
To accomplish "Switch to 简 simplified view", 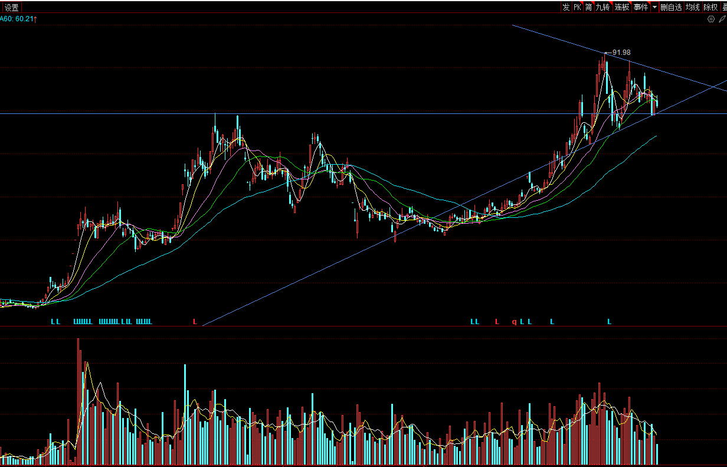I will (588, 7).
